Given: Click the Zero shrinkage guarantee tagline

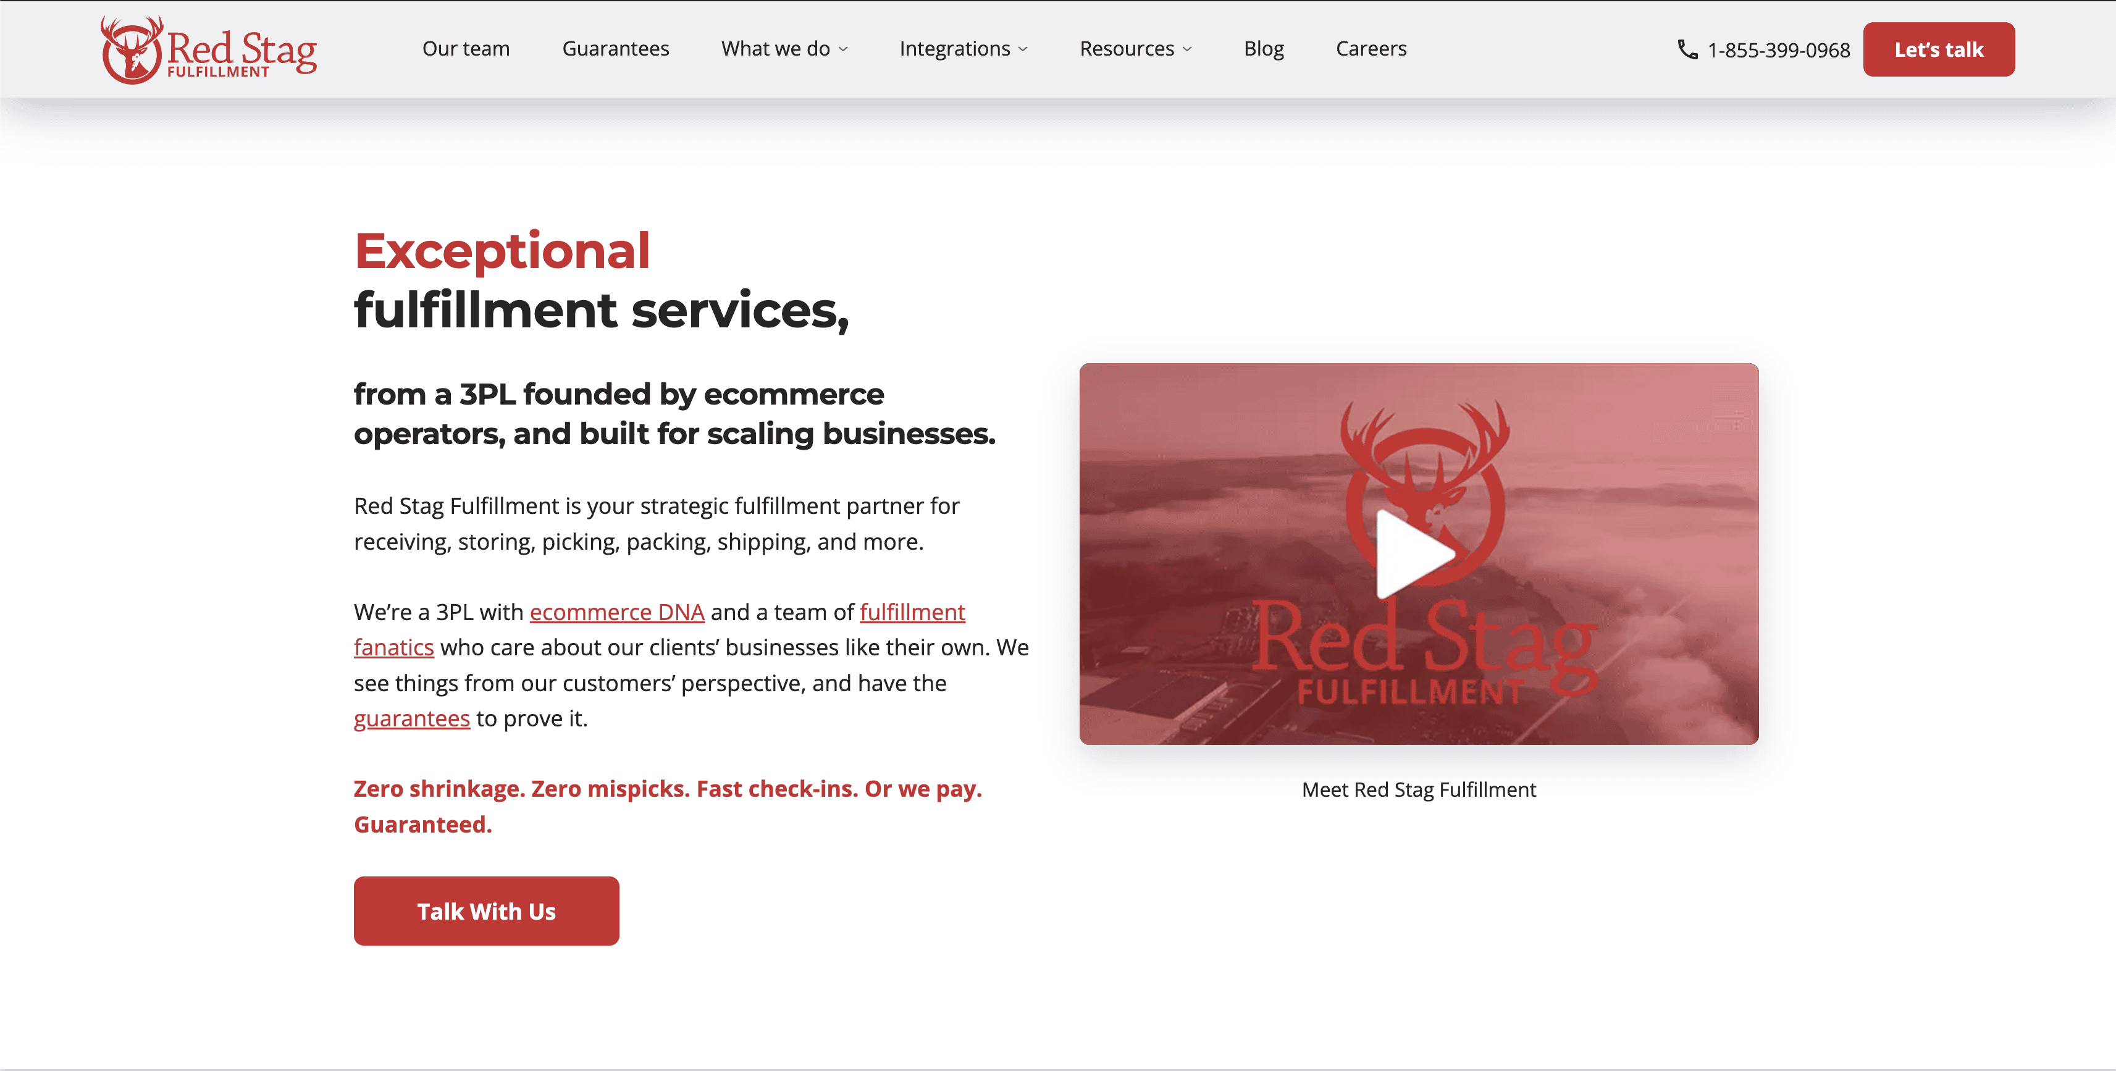Looking at the screenshot, I should pyautogui.click(x=668, y=807).
